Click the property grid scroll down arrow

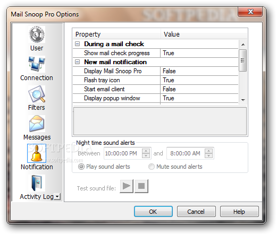click(x=243, y=100)
